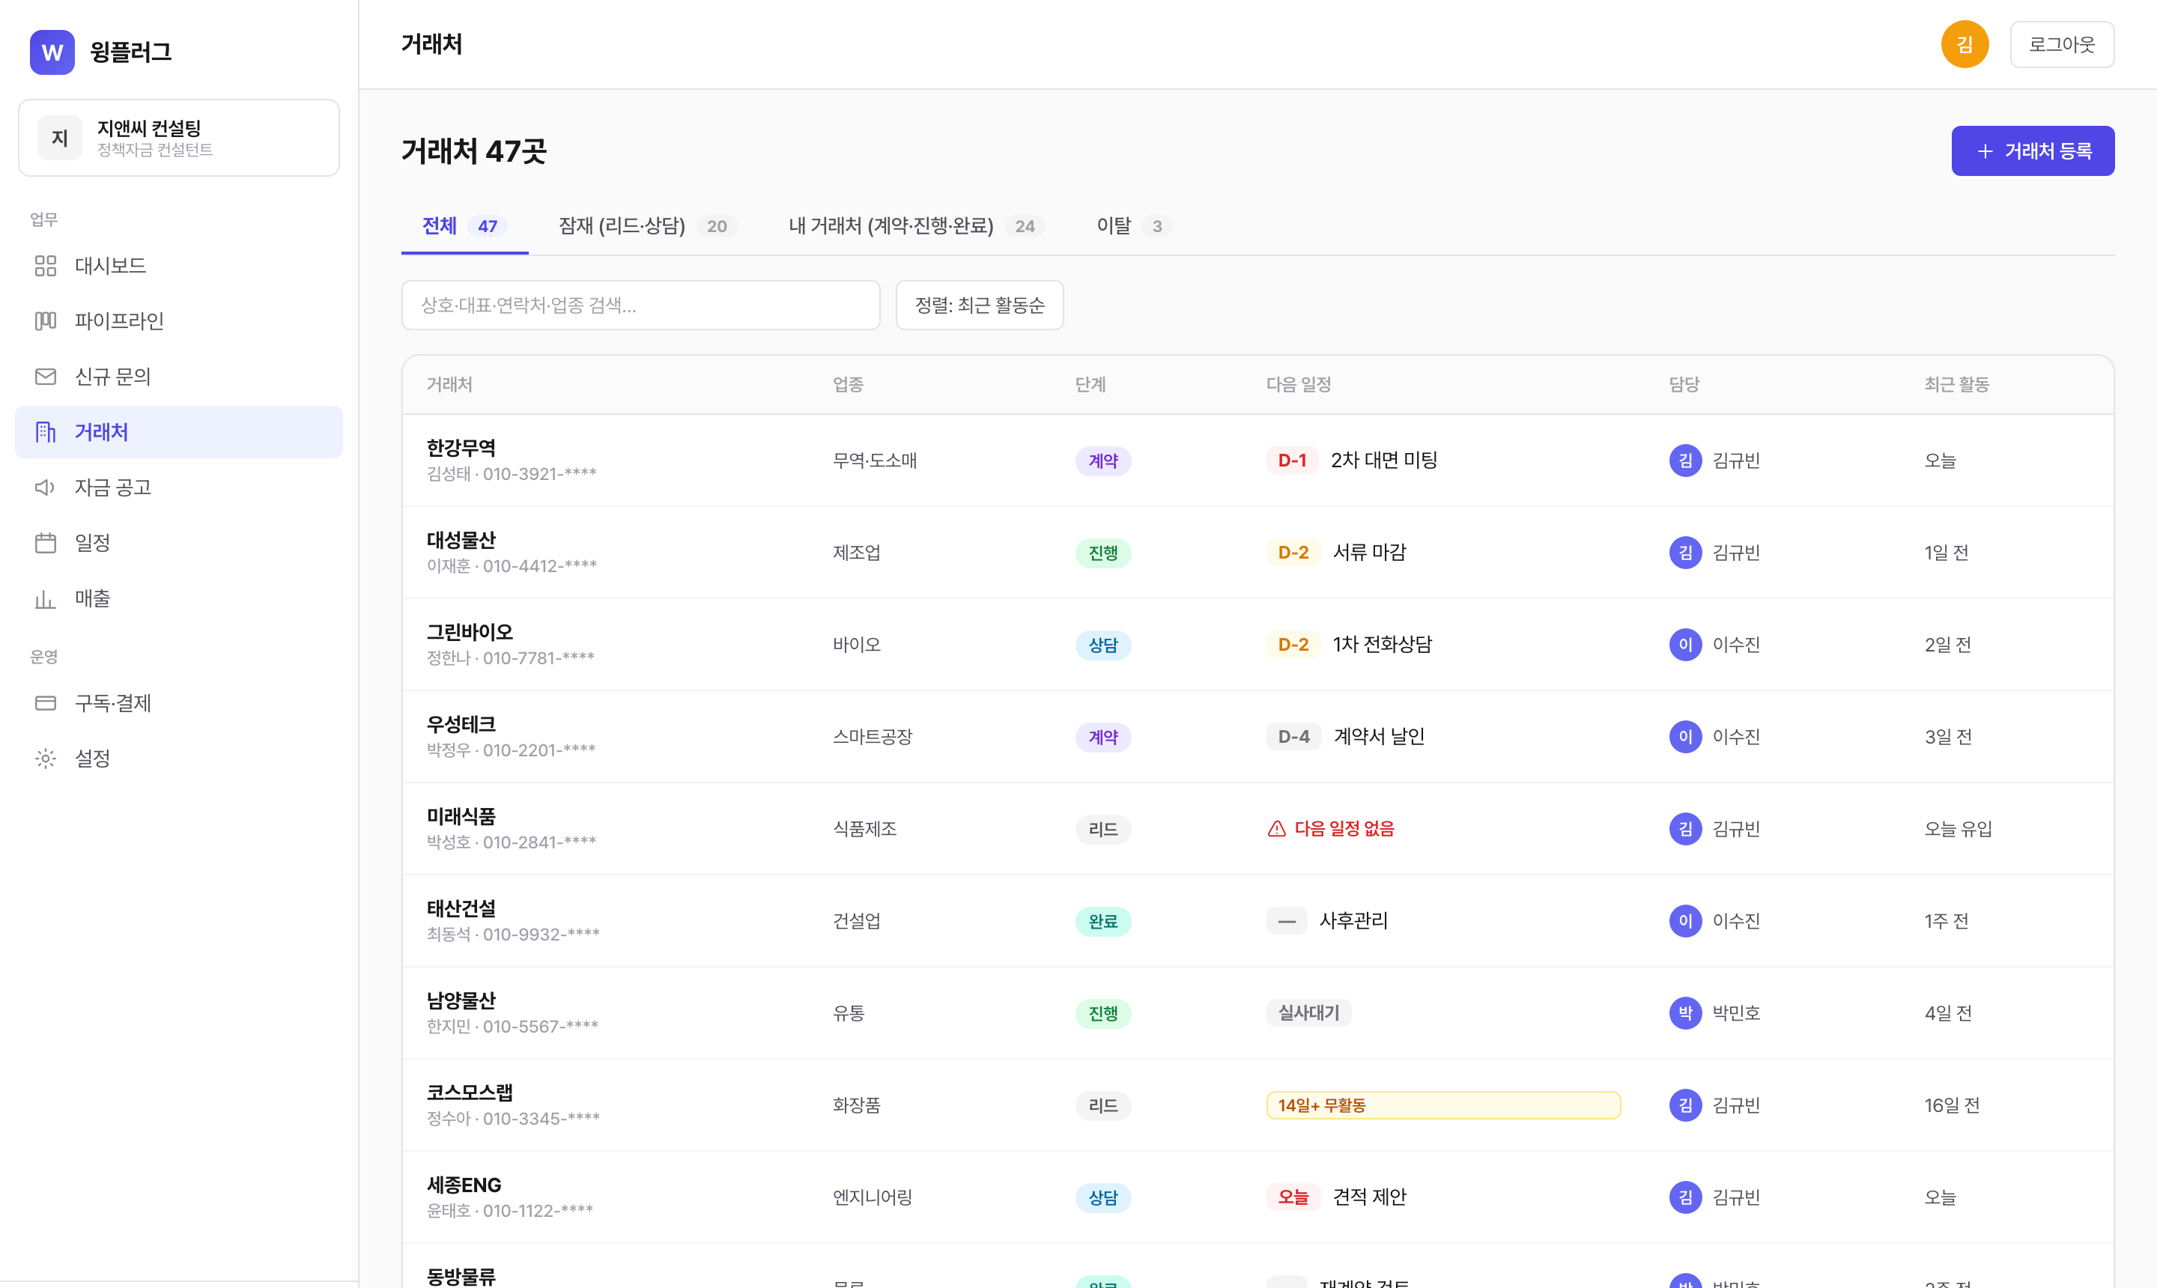Click the 완료 badge in 태산건설 row

[1102, 921]
